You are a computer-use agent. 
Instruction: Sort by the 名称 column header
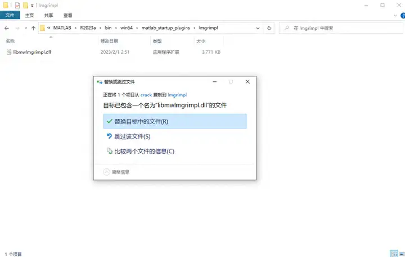pyautogui.click(x=10, y=41)
